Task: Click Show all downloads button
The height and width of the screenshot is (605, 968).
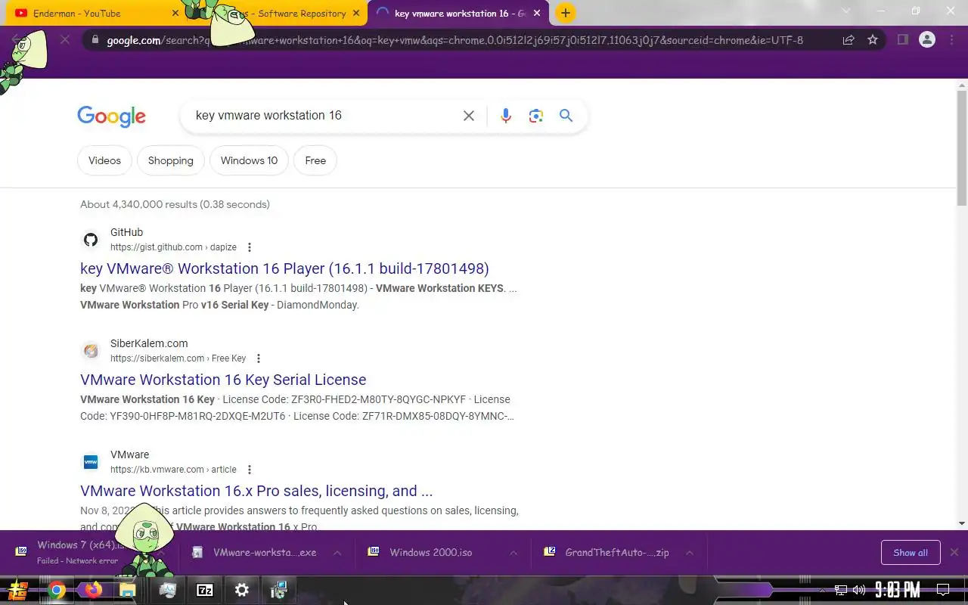Action: (911, 553)
